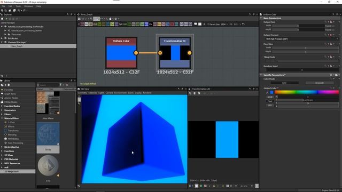Expand the tutorial_scan_processing_leather graph item
The image size is (342, 192).
(x=5, y=31)
